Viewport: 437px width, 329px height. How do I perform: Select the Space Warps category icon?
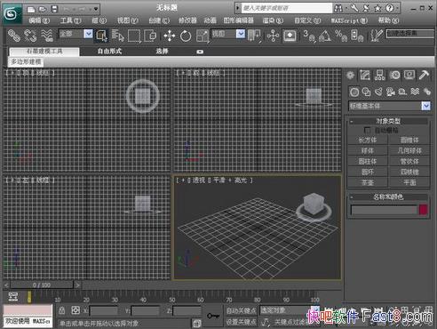tap(415, 92)
